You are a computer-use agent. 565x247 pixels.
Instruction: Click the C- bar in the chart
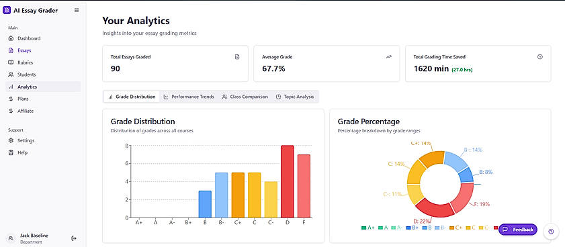click(271, 199)
